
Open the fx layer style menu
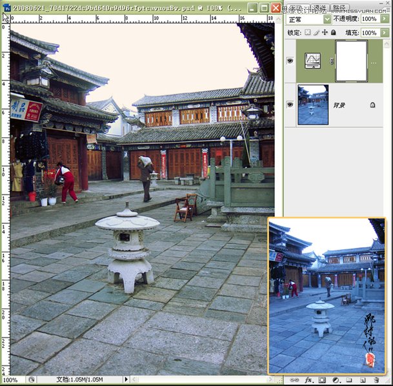[x=308, y=380]
